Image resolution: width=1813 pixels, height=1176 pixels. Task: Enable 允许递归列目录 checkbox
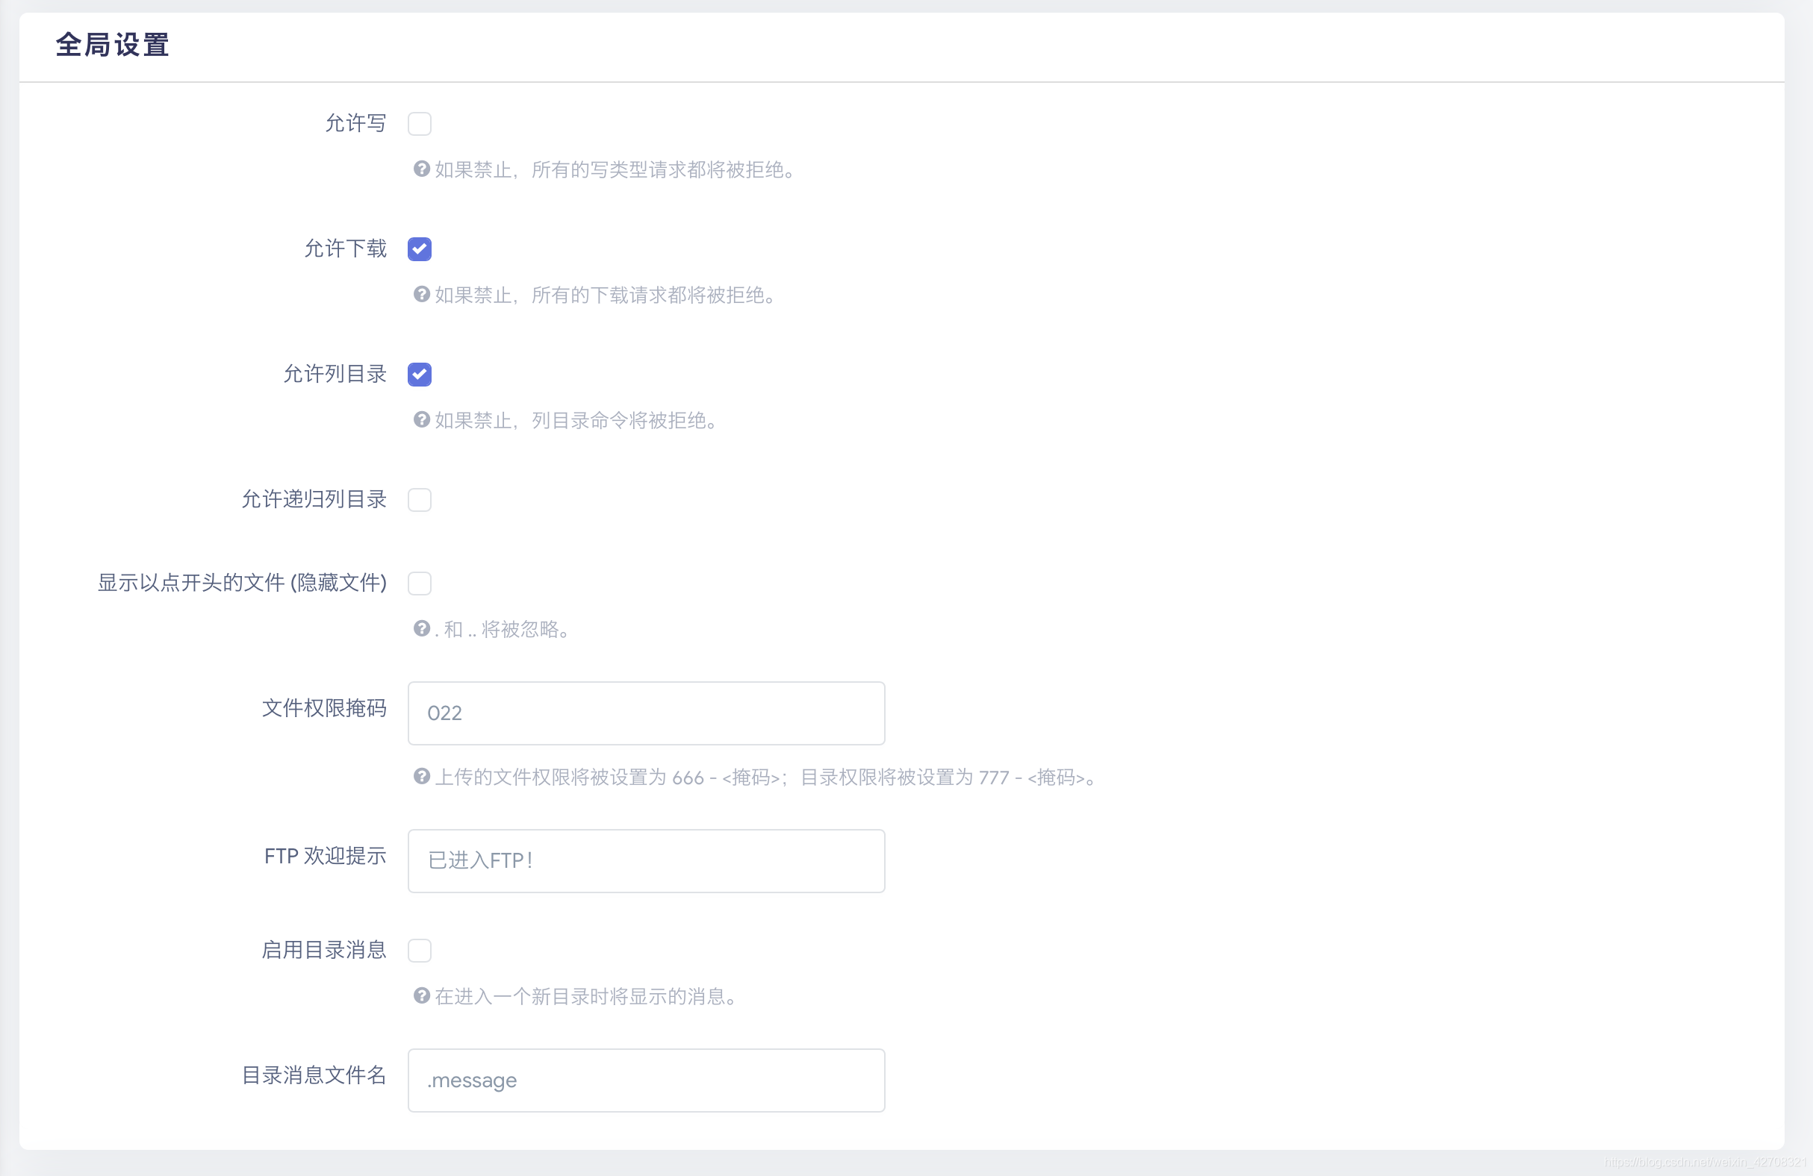point(420,500)
